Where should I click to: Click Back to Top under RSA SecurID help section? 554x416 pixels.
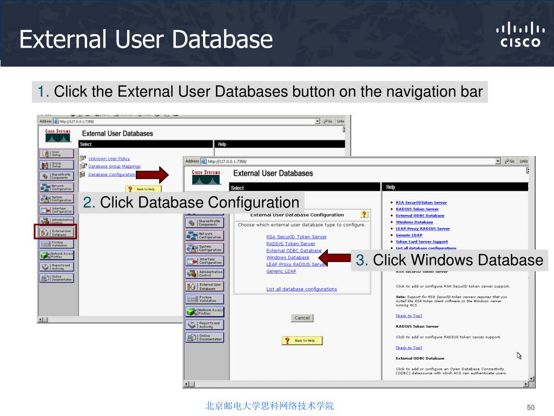(409, 316)
